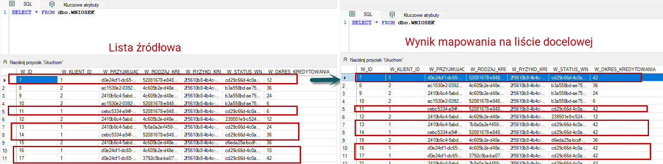
Task: Sort by W_ID column header in the source list table
Action: click(37, 72)
